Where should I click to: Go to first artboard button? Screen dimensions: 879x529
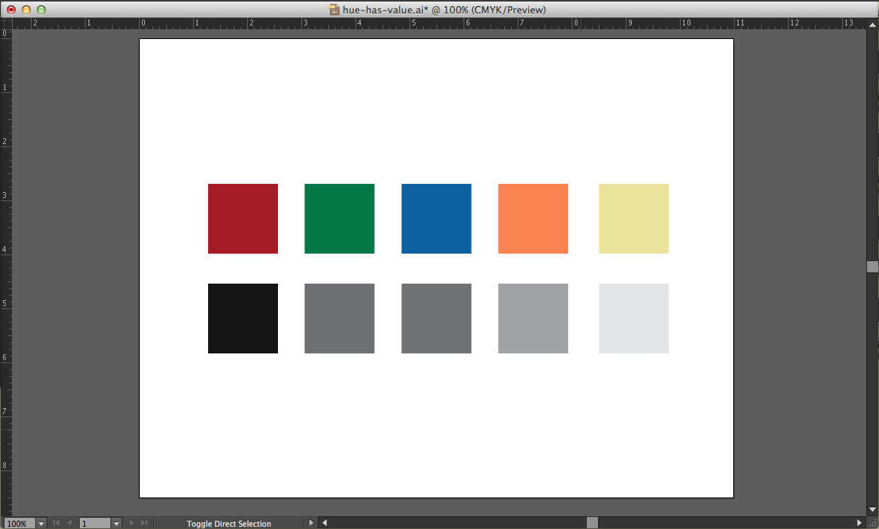click(56, 523)
